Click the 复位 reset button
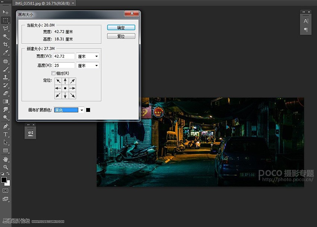 (121, 36)
